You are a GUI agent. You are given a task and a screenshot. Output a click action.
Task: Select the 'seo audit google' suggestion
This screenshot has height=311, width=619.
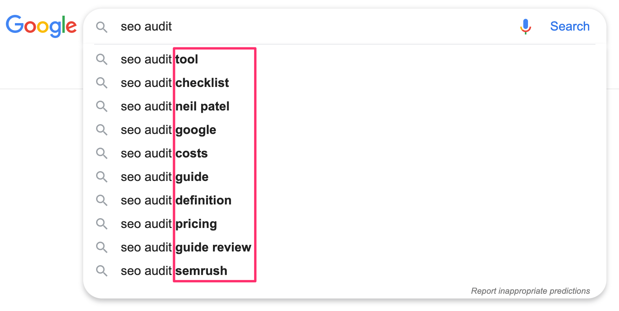168,130
